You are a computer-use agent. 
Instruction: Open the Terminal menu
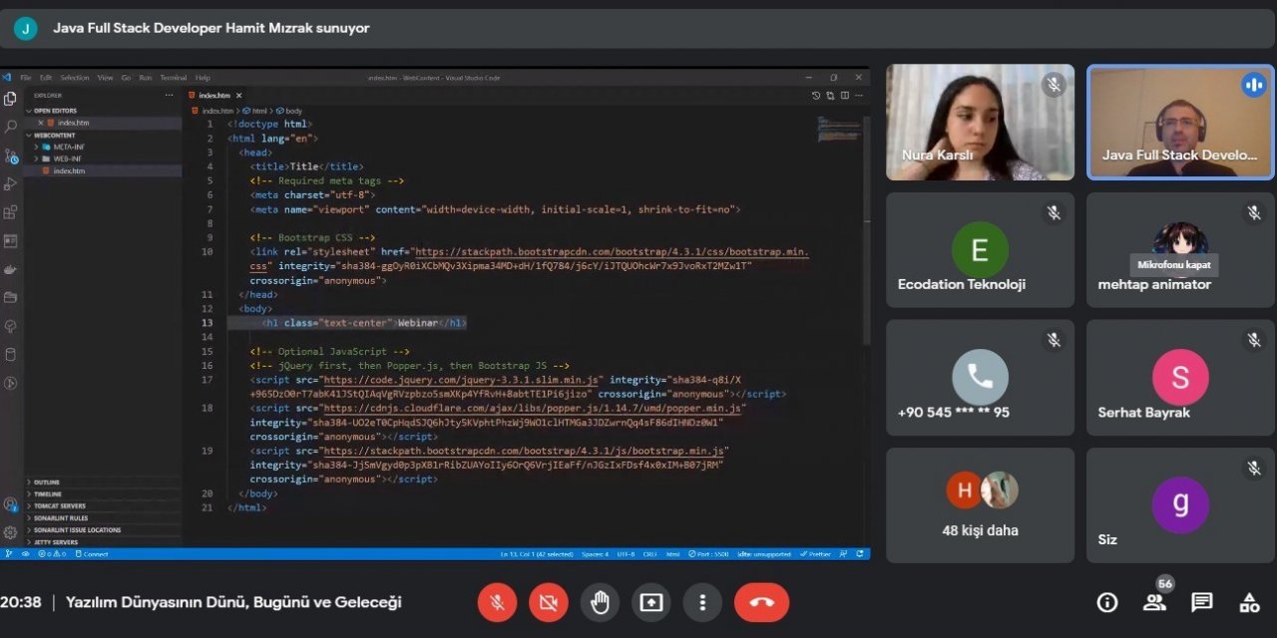point(174,78)
